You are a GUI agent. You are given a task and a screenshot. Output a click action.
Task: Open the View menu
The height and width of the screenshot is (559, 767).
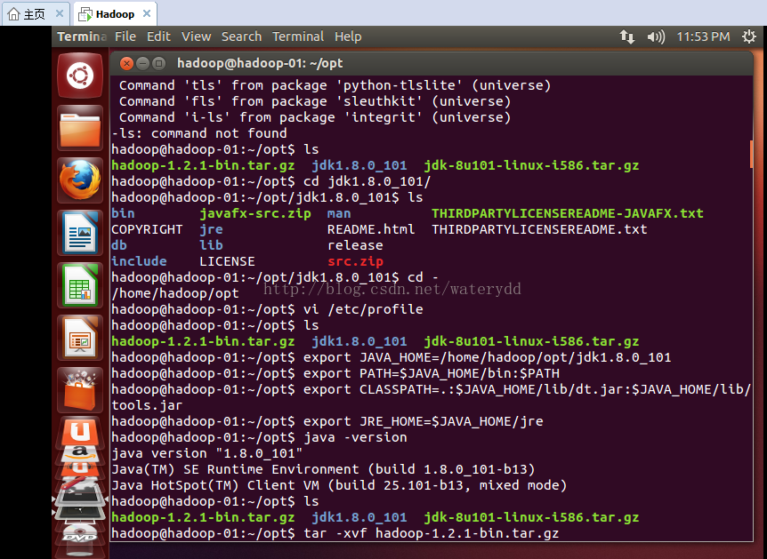(196, 36)
